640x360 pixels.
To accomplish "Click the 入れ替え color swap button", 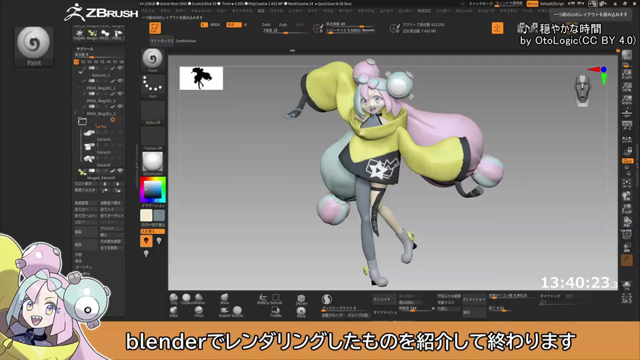I will point(153,231).
